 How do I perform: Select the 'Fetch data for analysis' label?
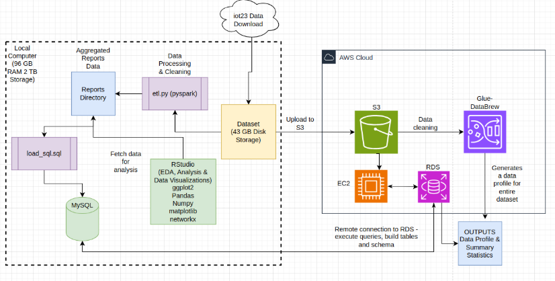[125, 163]
